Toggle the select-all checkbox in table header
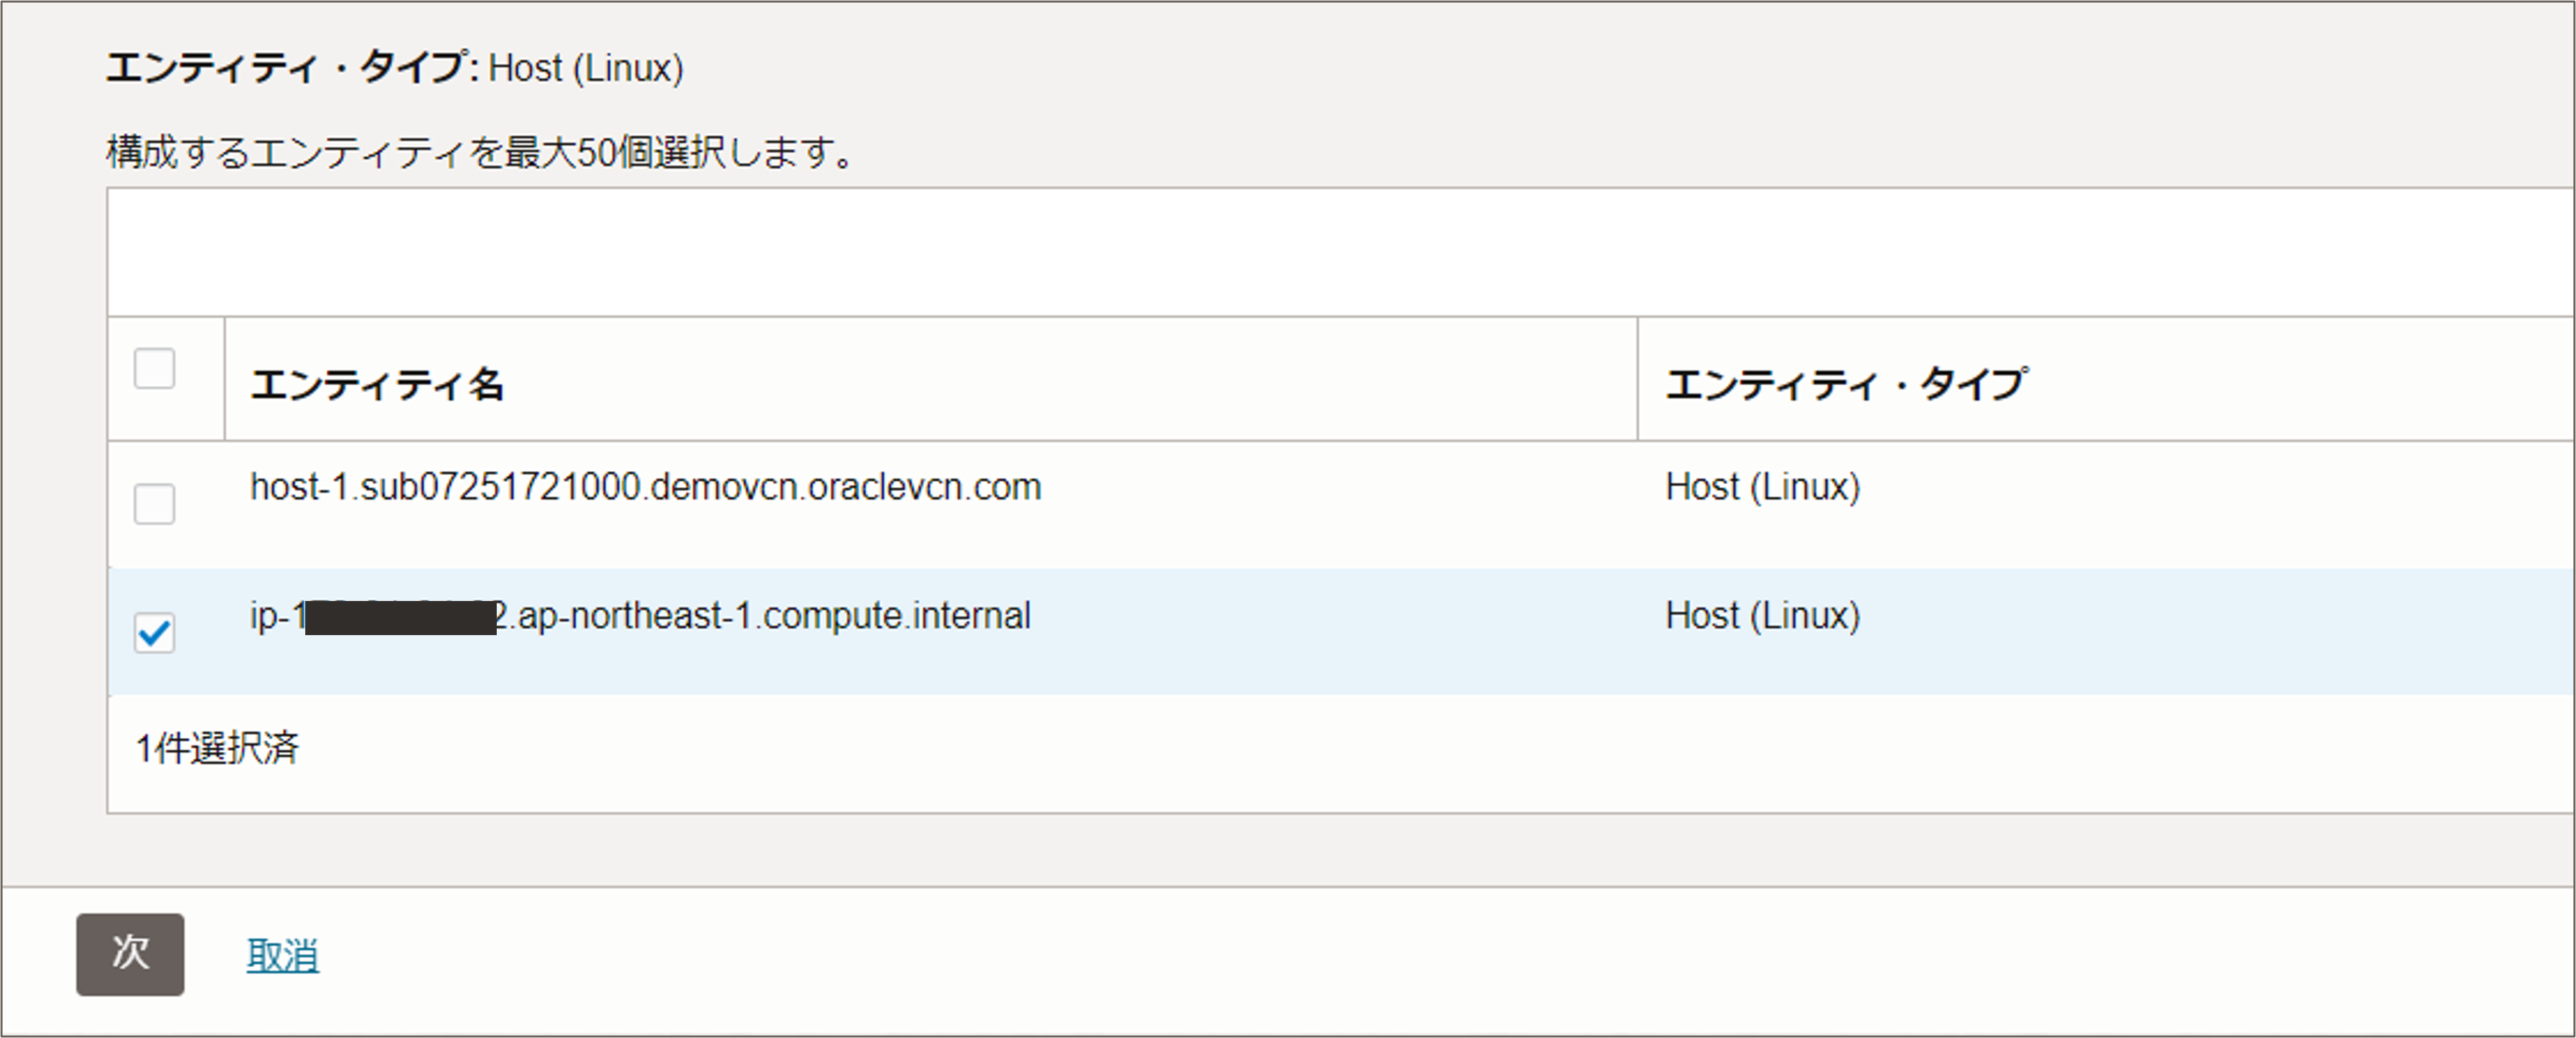Viewport: 2576px width, 1038px height. pos(155,369)
